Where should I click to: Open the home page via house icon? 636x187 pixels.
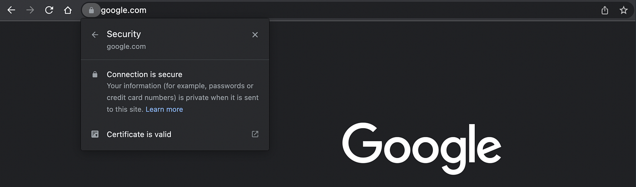(68, 10)
